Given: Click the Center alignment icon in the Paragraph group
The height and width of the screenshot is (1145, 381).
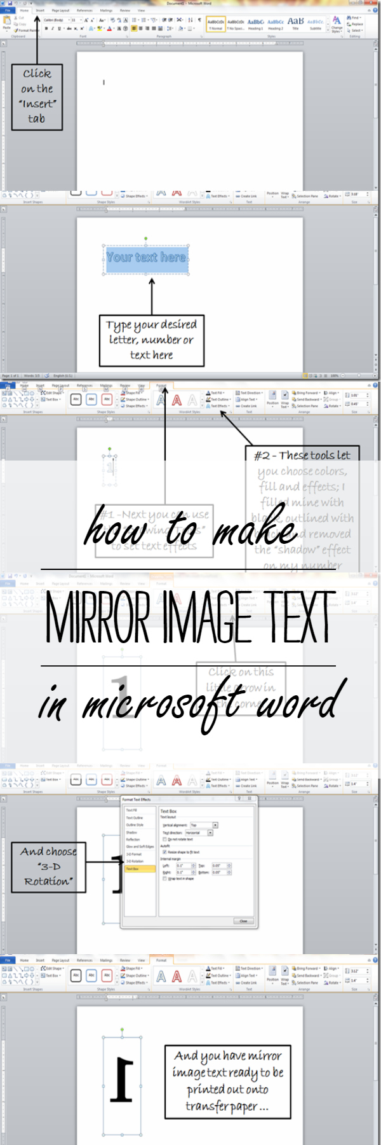Looking at the screenshot, I should (142, 29).
